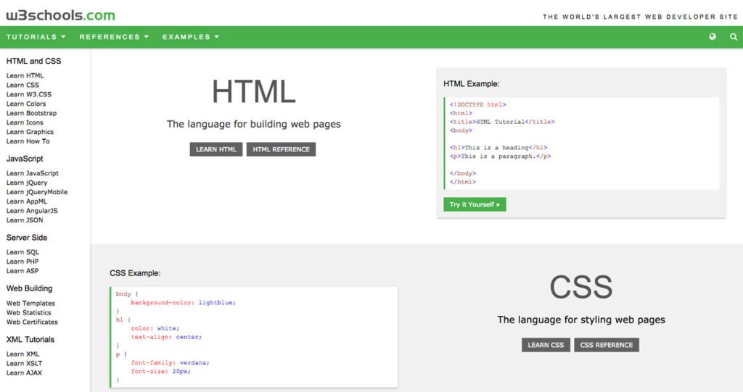Click 'The World's Largest Web Developer Site' tagline
The width and height of the screenshot is (743, 392).
coord(640,17)
